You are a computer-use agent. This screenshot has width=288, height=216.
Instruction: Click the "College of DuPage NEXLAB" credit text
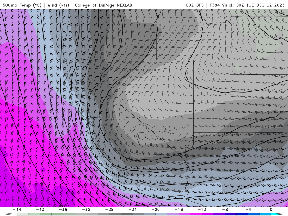pos(103,5)
